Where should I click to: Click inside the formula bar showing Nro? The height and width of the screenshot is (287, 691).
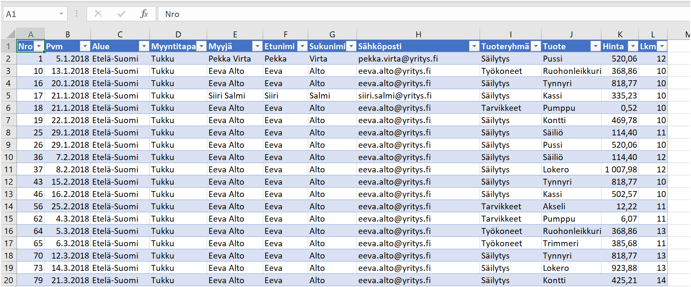[x=424, y=14]
